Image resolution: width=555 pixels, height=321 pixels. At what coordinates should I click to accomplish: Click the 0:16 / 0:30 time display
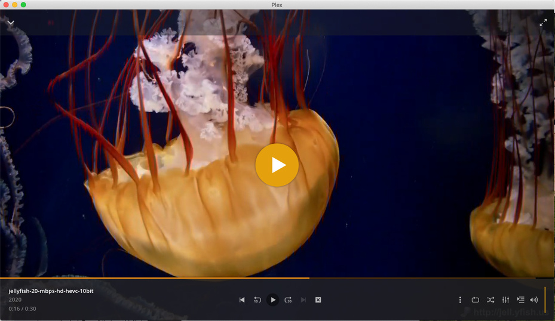[22, 308]
